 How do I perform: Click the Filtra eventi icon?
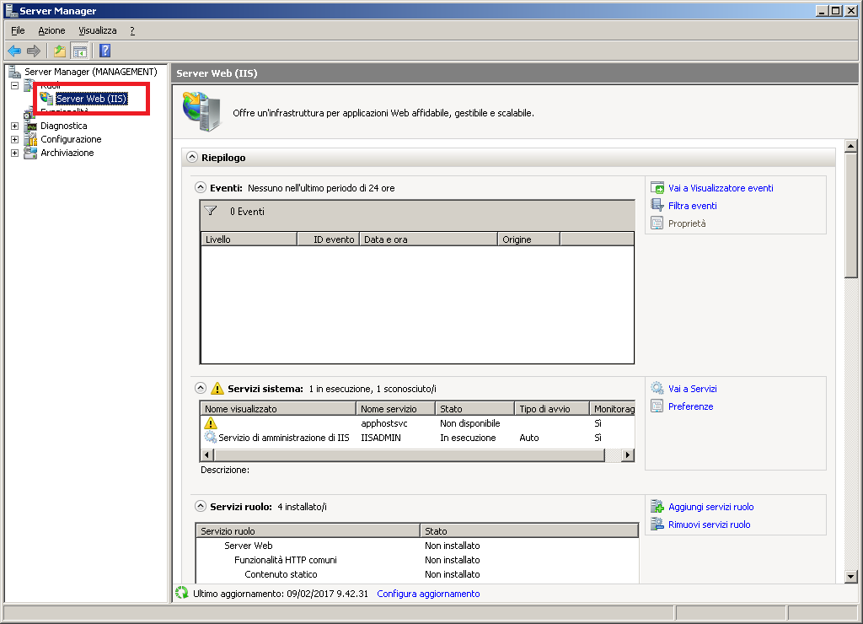pos(657,206)
